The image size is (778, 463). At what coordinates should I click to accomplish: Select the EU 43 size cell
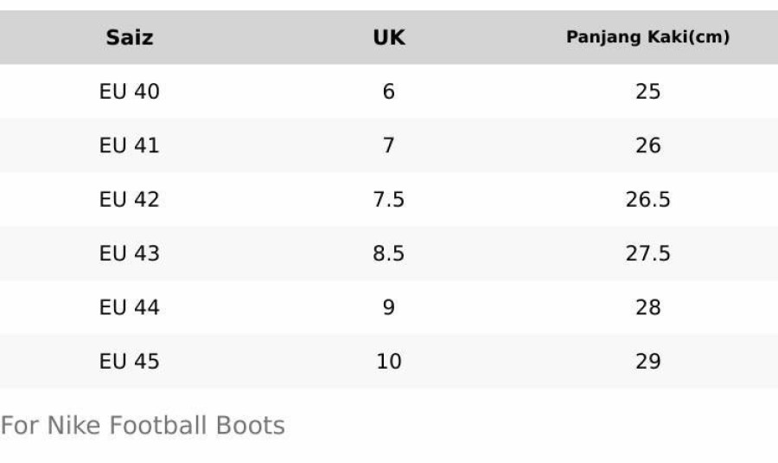tap(130, 254)
